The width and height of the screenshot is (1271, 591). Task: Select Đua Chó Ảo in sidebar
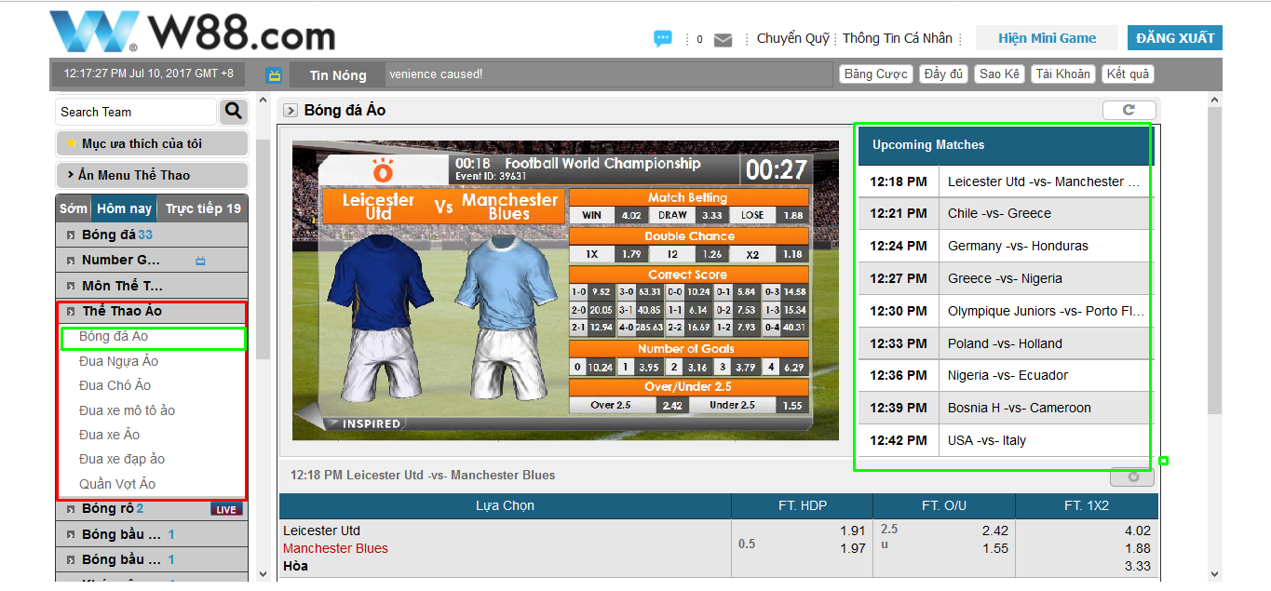115,385
